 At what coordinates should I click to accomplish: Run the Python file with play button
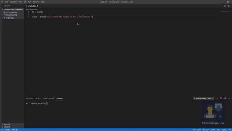225,6
